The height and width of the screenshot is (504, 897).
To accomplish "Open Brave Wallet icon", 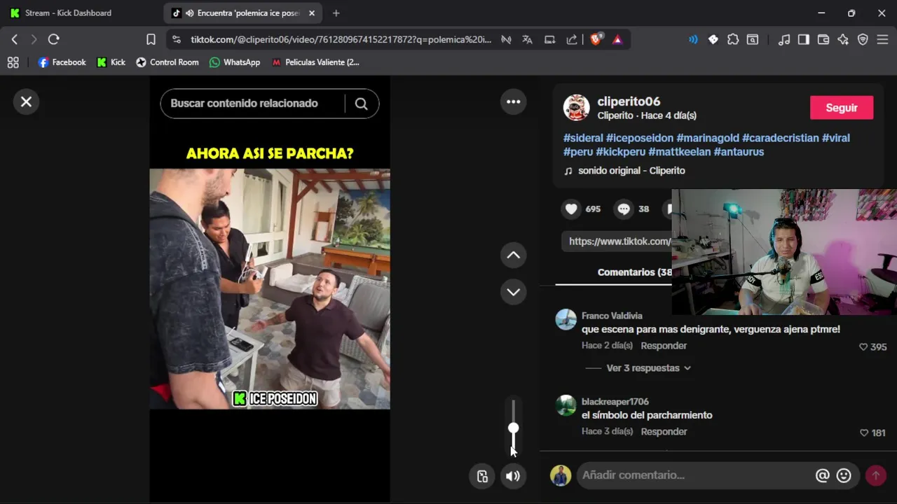I will click(x=823, y=40).
